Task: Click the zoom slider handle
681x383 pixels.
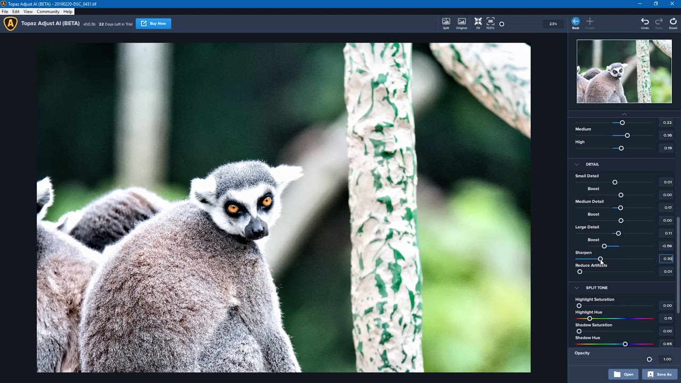Action: pyautogui.click(x=501, y=24)
